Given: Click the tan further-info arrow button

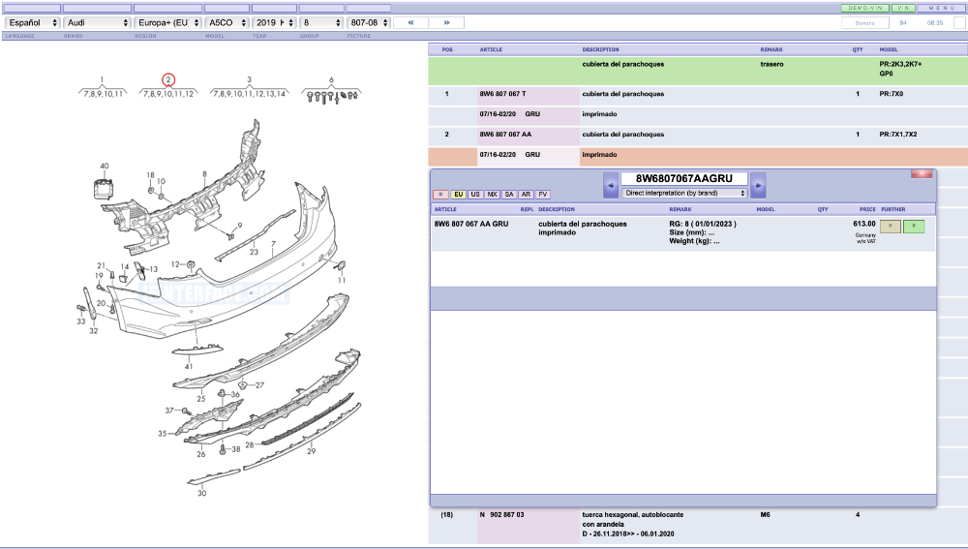Looking at the screenshot, I should [890, 227].
